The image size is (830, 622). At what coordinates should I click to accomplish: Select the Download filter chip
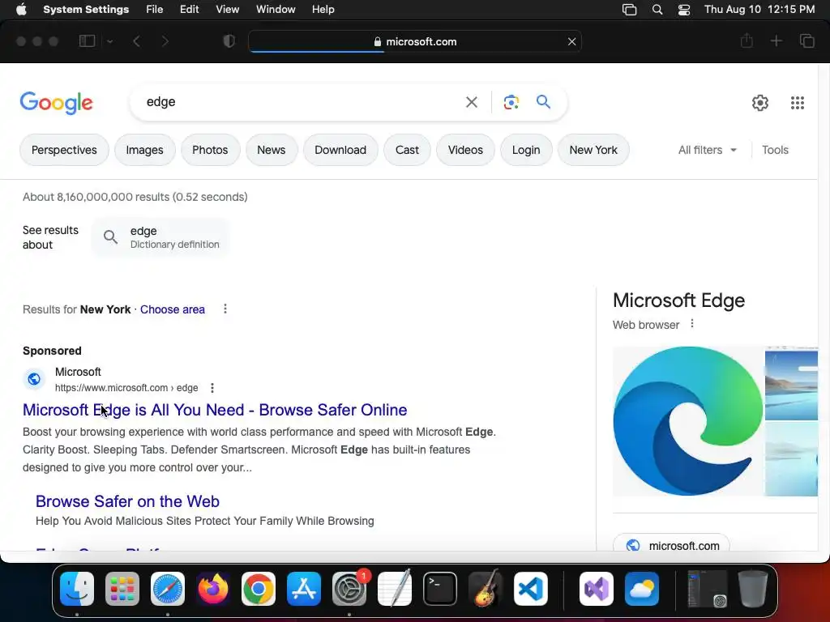340,150
